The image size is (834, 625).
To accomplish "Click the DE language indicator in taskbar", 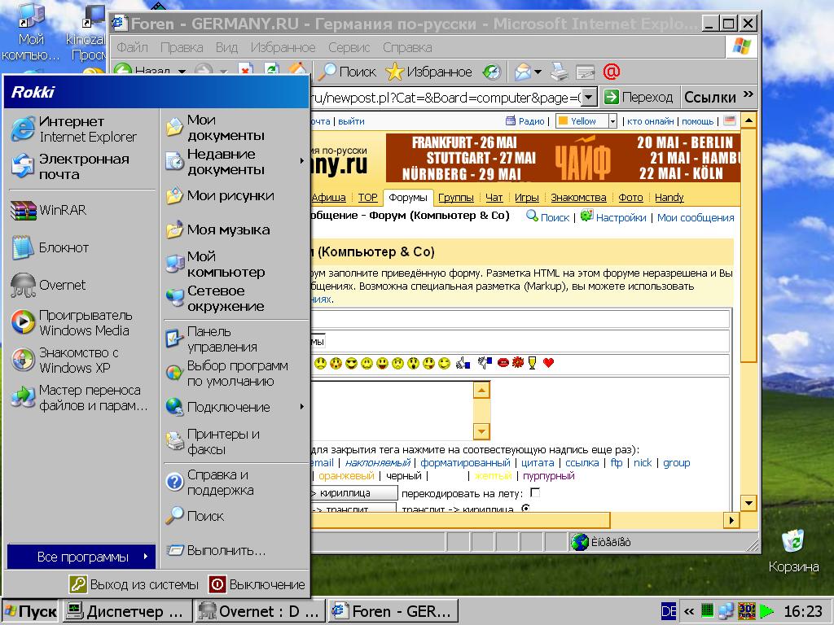I will (669, 612).
